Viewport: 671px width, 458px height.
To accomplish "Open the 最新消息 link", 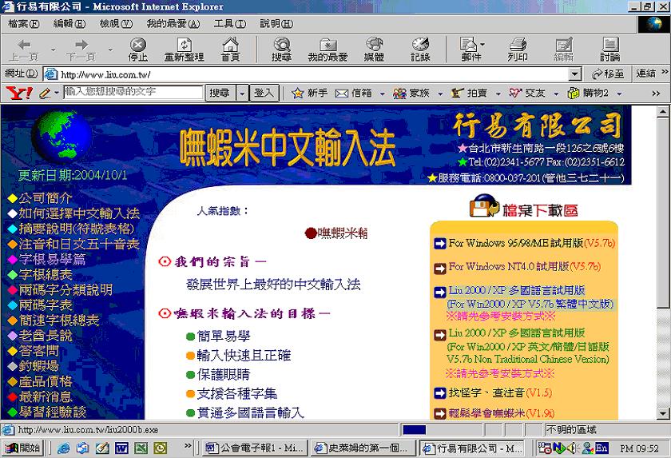I will [x=45, y=396].
